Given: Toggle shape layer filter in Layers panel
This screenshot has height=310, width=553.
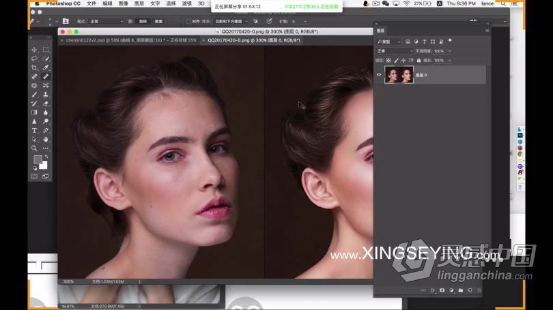Looking at the screenshot, I should coord(433,42).
